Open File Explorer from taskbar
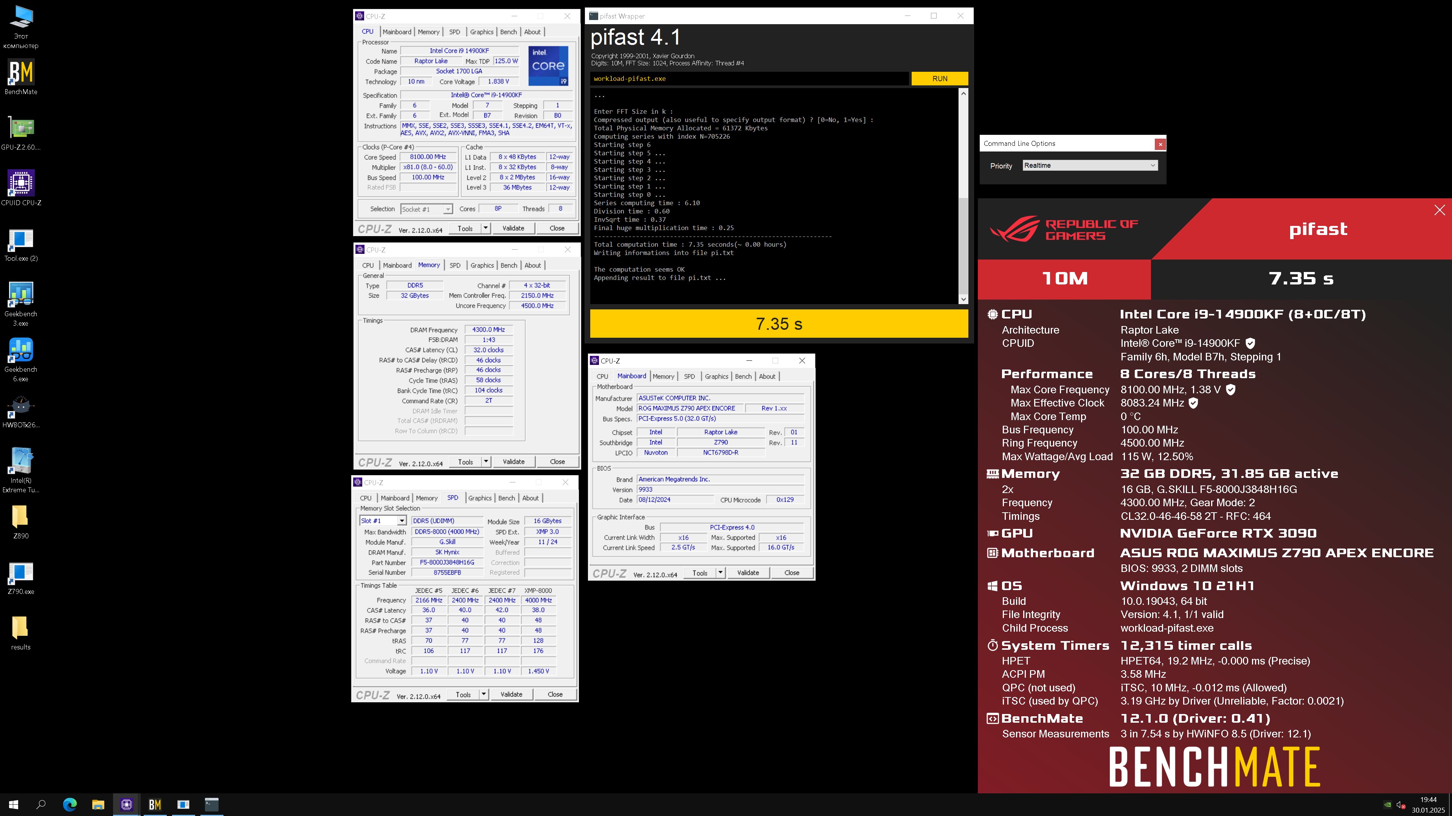 (98, 804)
